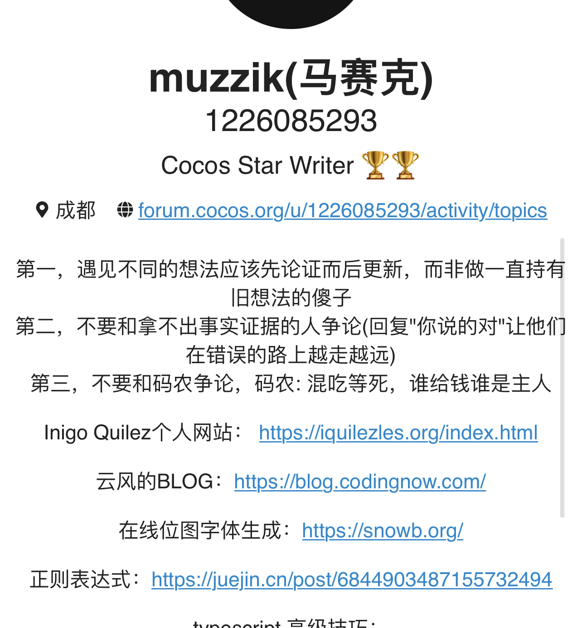Click the muzzik(马赛克) display name heading

click(x=291, y=79)
